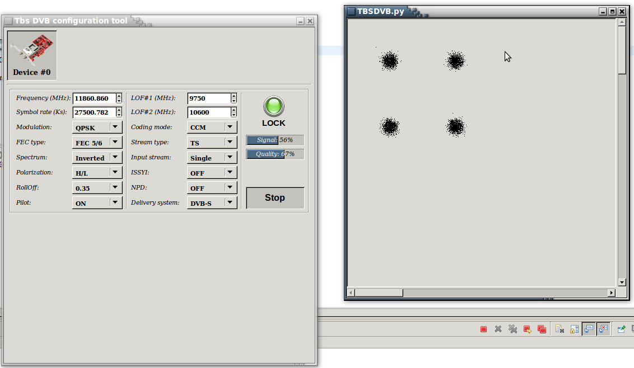Click the Remove All Terminated Launches double-X icon
Screen dimensions: 634x368
512,329
